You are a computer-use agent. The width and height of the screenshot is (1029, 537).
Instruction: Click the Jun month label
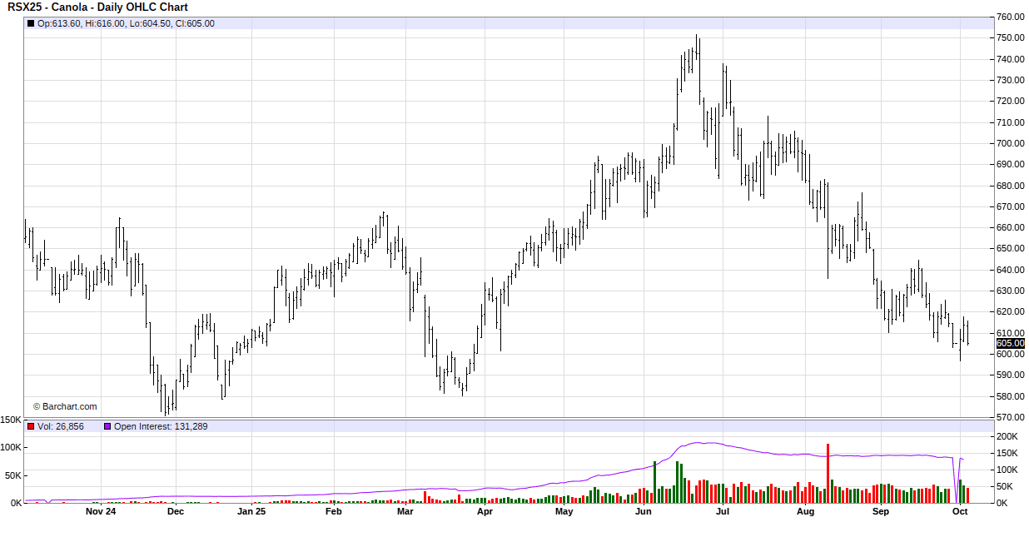click(x=643, y=512)
